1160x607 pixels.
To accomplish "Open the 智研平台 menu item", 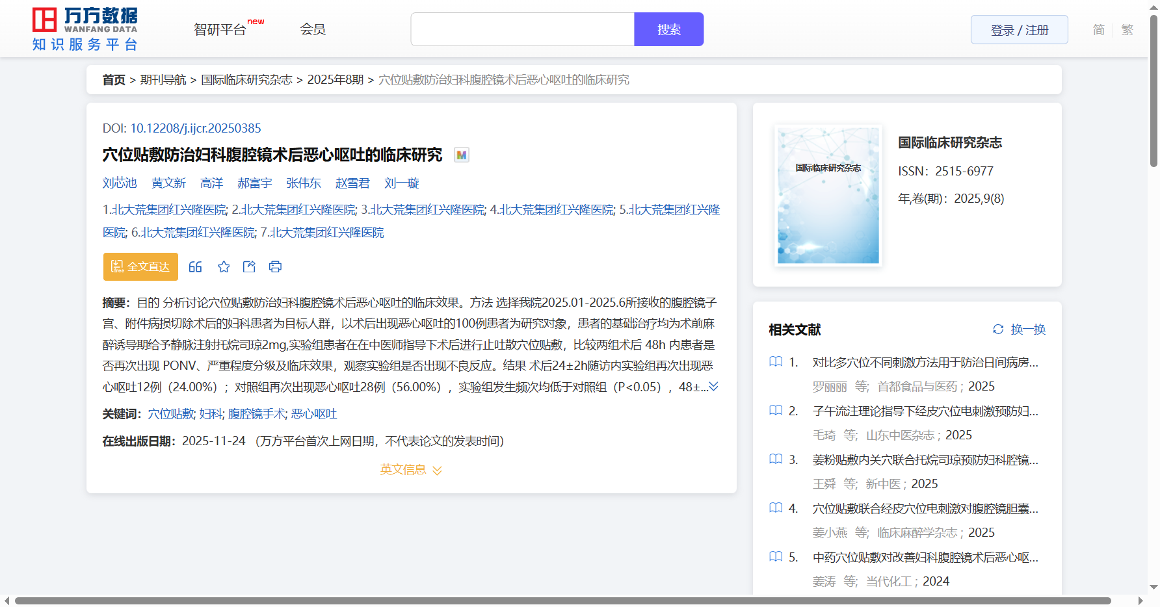I will [x=220, y=30].
